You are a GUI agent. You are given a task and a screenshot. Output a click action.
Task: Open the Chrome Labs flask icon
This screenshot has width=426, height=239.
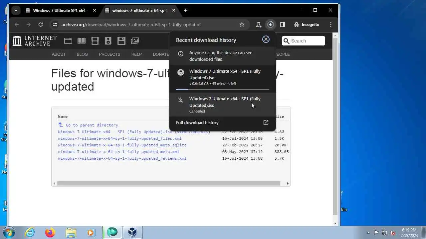tap(259, 25)
